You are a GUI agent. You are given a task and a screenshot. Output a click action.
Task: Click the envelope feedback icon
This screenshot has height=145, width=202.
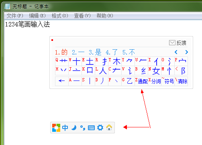point(172,43)
